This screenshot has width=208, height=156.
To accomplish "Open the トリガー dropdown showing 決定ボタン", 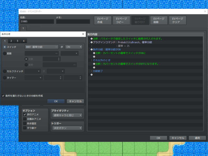I will [67, 128].
